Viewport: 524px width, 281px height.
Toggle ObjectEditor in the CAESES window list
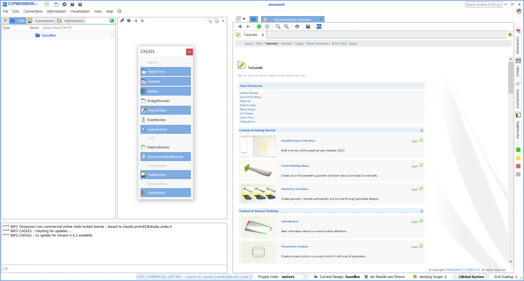[165, 110]
